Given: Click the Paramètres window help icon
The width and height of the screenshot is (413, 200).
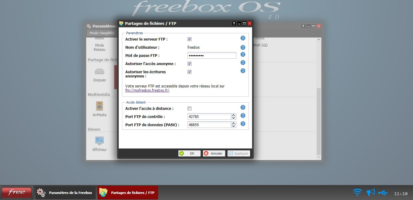Looking at the screenshot, I should point(303,26).
